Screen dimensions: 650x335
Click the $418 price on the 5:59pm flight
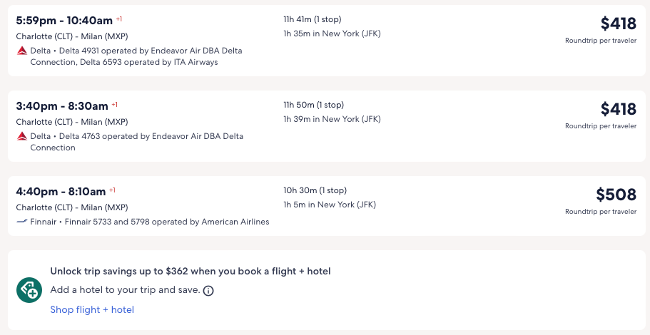coord(618,24)
